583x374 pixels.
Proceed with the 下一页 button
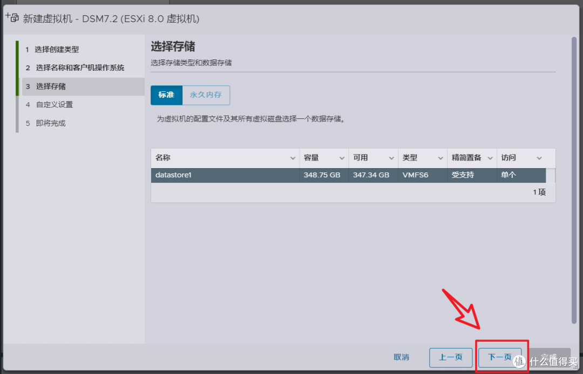coord(500,358)
